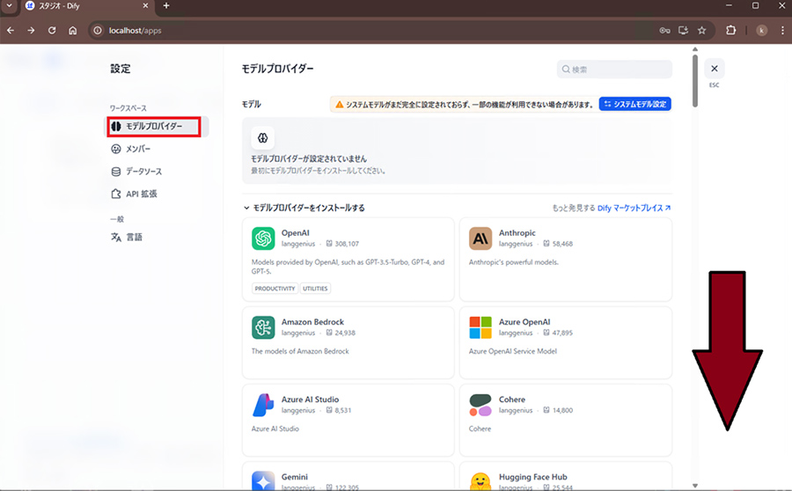792x491 pixels.
Task: Select データソース in the settings sidebar
Action: point(143,172)
